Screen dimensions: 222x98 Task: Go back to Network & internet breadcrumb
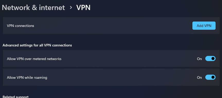point(33,7)
